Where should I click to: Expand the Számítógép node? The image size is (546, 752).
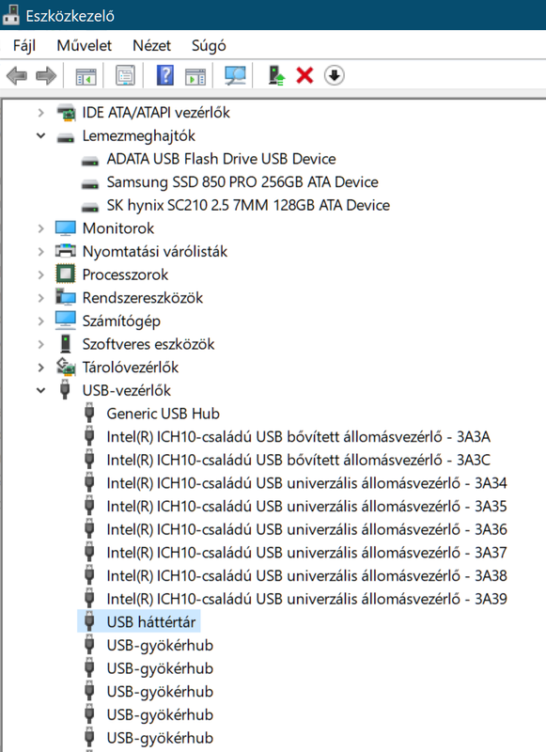point(41,321)
